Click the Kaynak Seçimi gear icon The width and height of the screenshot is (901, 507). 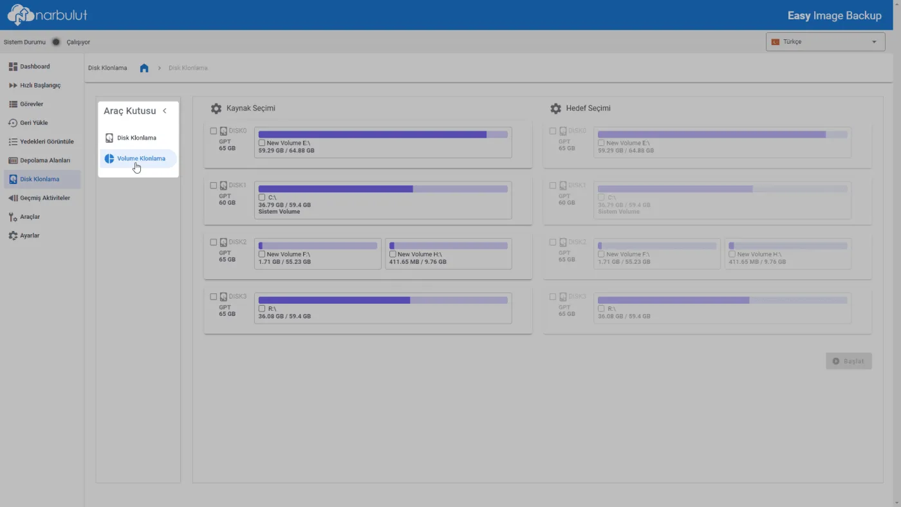[216, 109]
